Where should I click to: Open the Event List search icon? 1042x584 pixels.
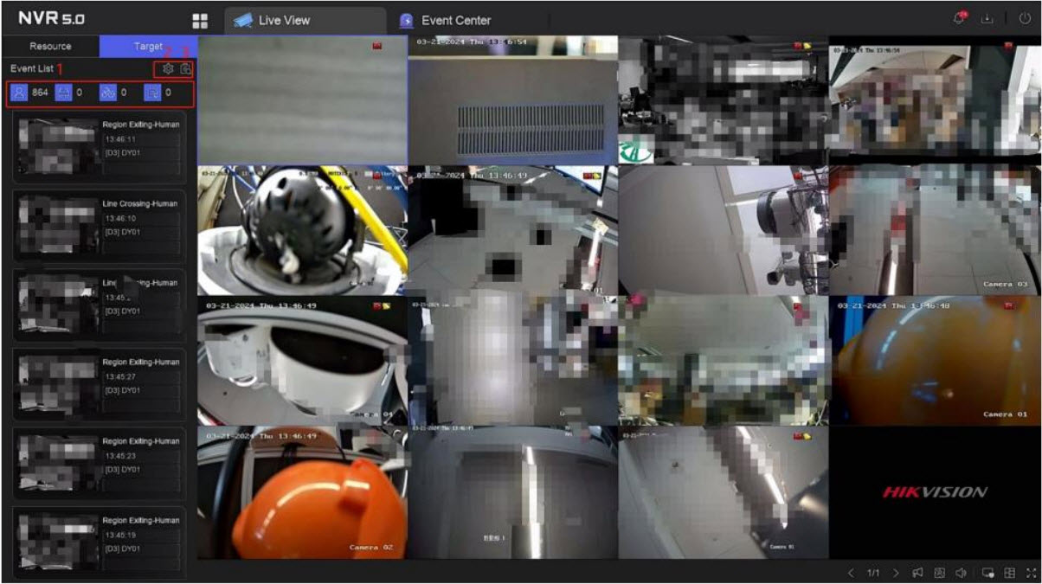[185, 69]
